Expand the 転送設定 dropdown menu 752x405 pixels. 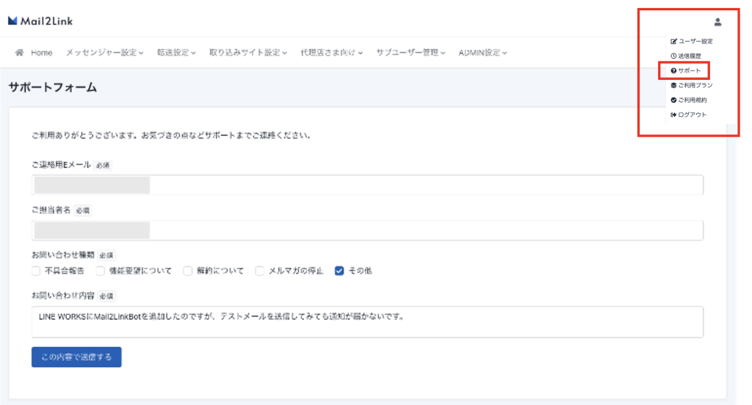pyautogui.click(x=176, y=53)
